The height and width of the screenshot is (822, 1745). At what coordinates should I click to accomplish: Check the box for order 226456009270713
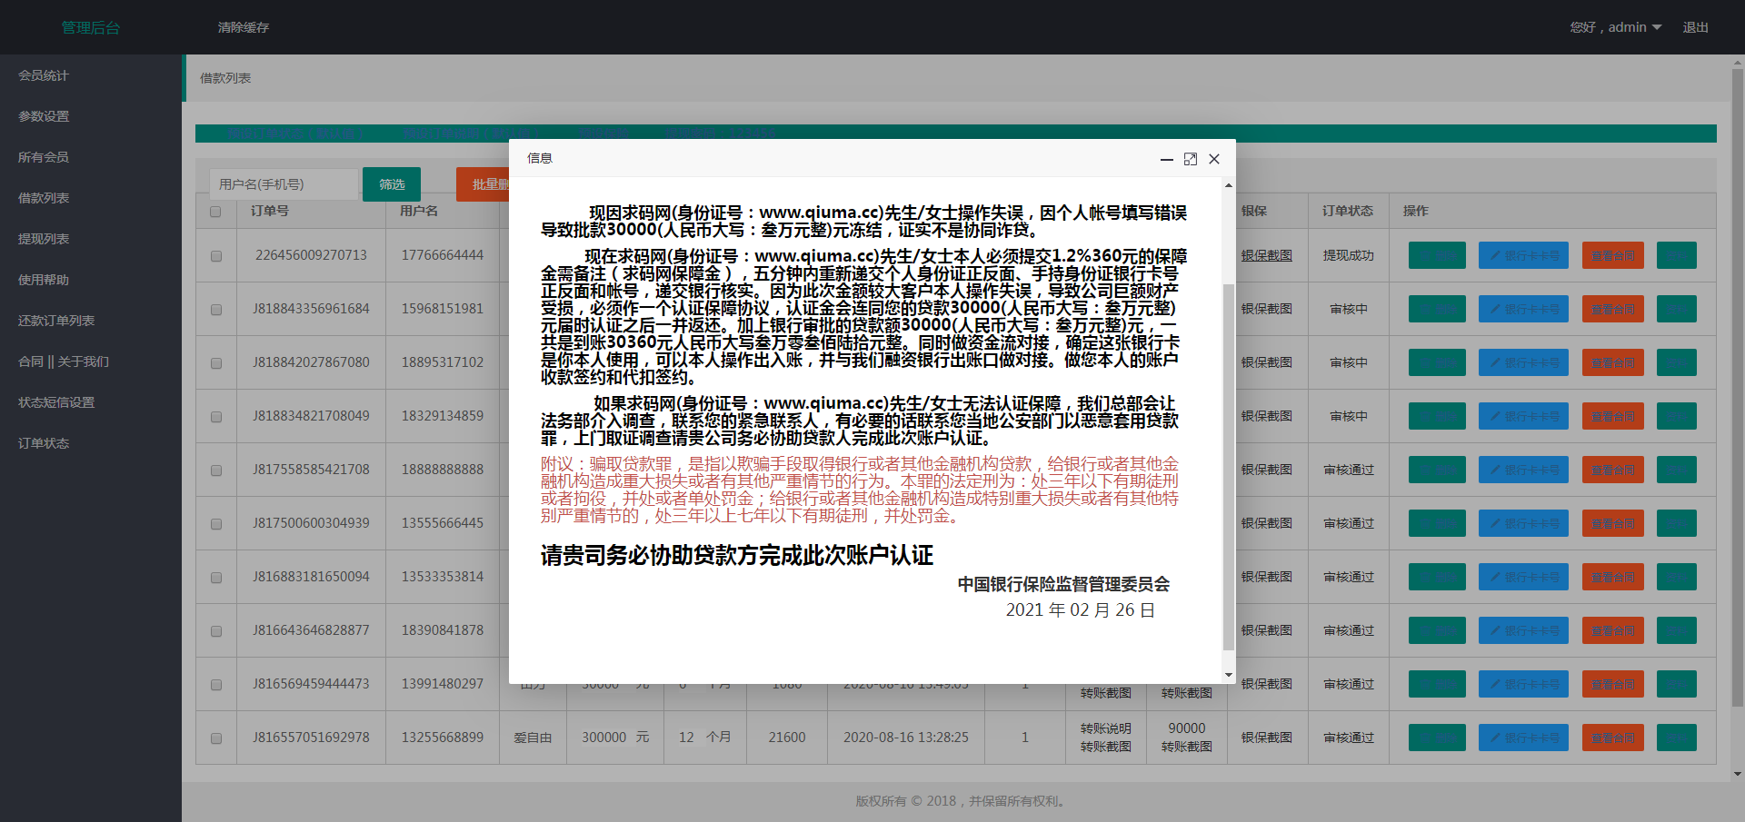216,256
